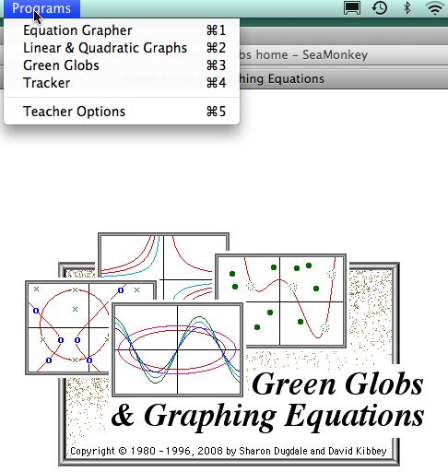The image size is (448, 472).
Task: Select the Tracker menu item
Action: click(x=122, y=83)
